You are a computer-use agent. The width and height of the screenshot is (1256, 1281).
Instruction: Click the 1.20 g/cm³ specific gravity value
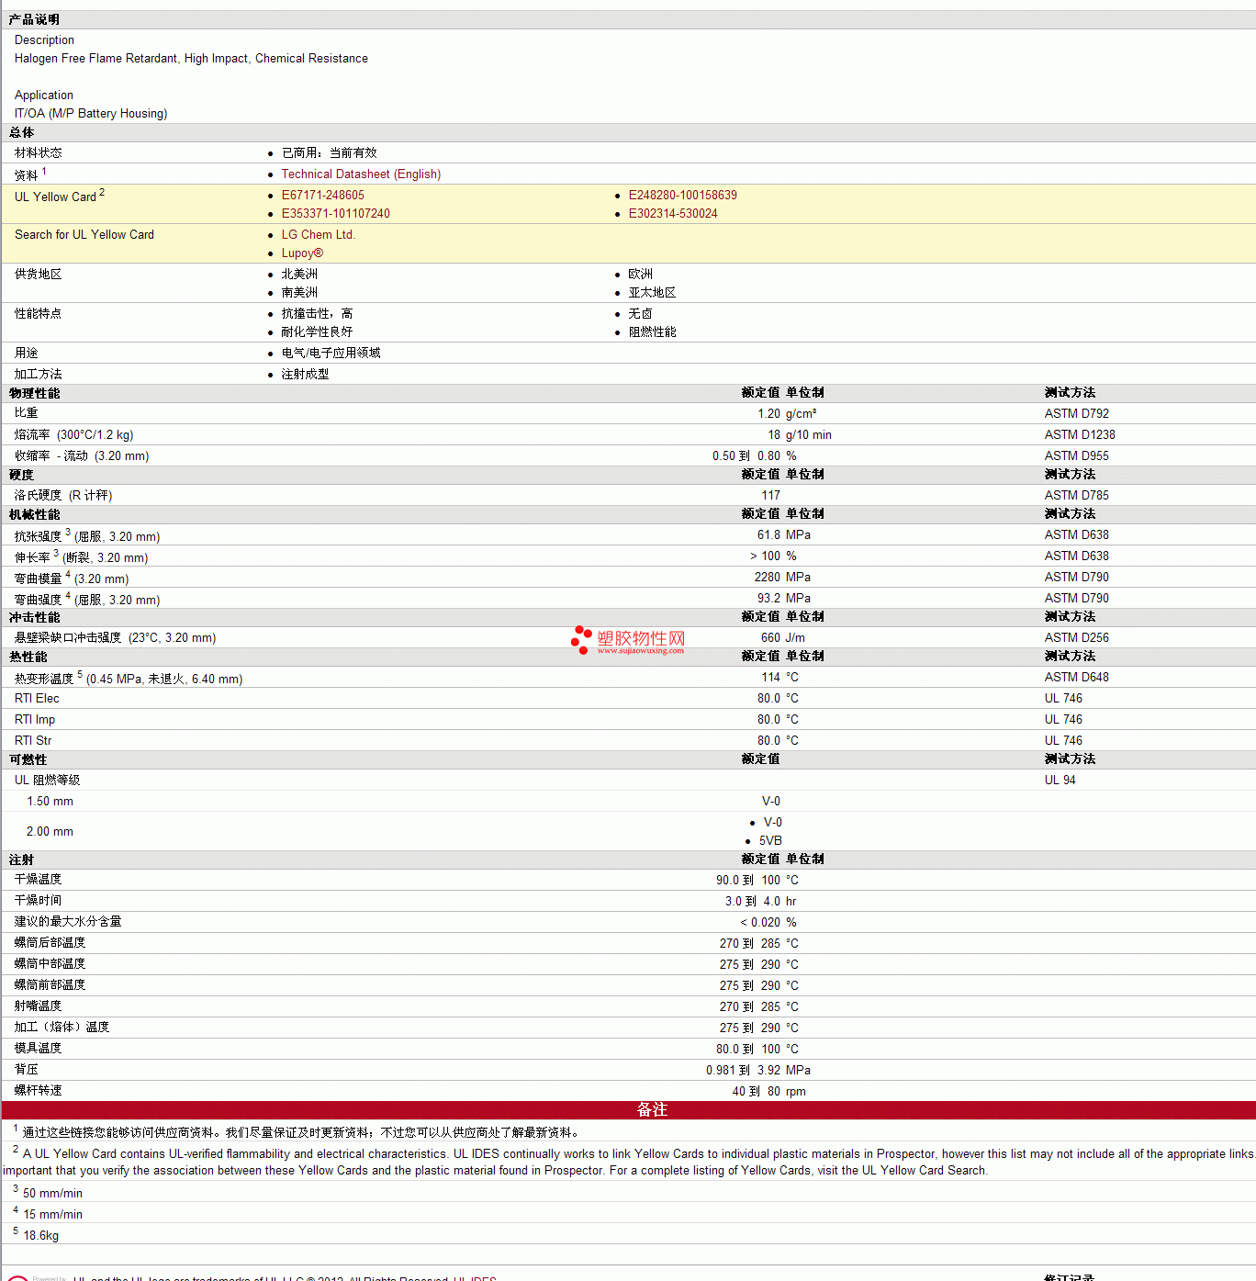click(x=788, y=414)
